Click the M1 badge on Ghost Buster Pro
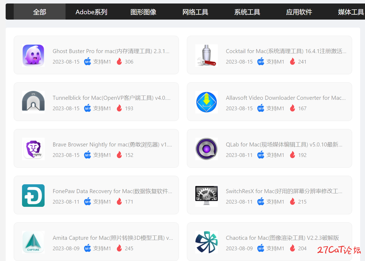This screenshot has width=365, height=261. 88,61
